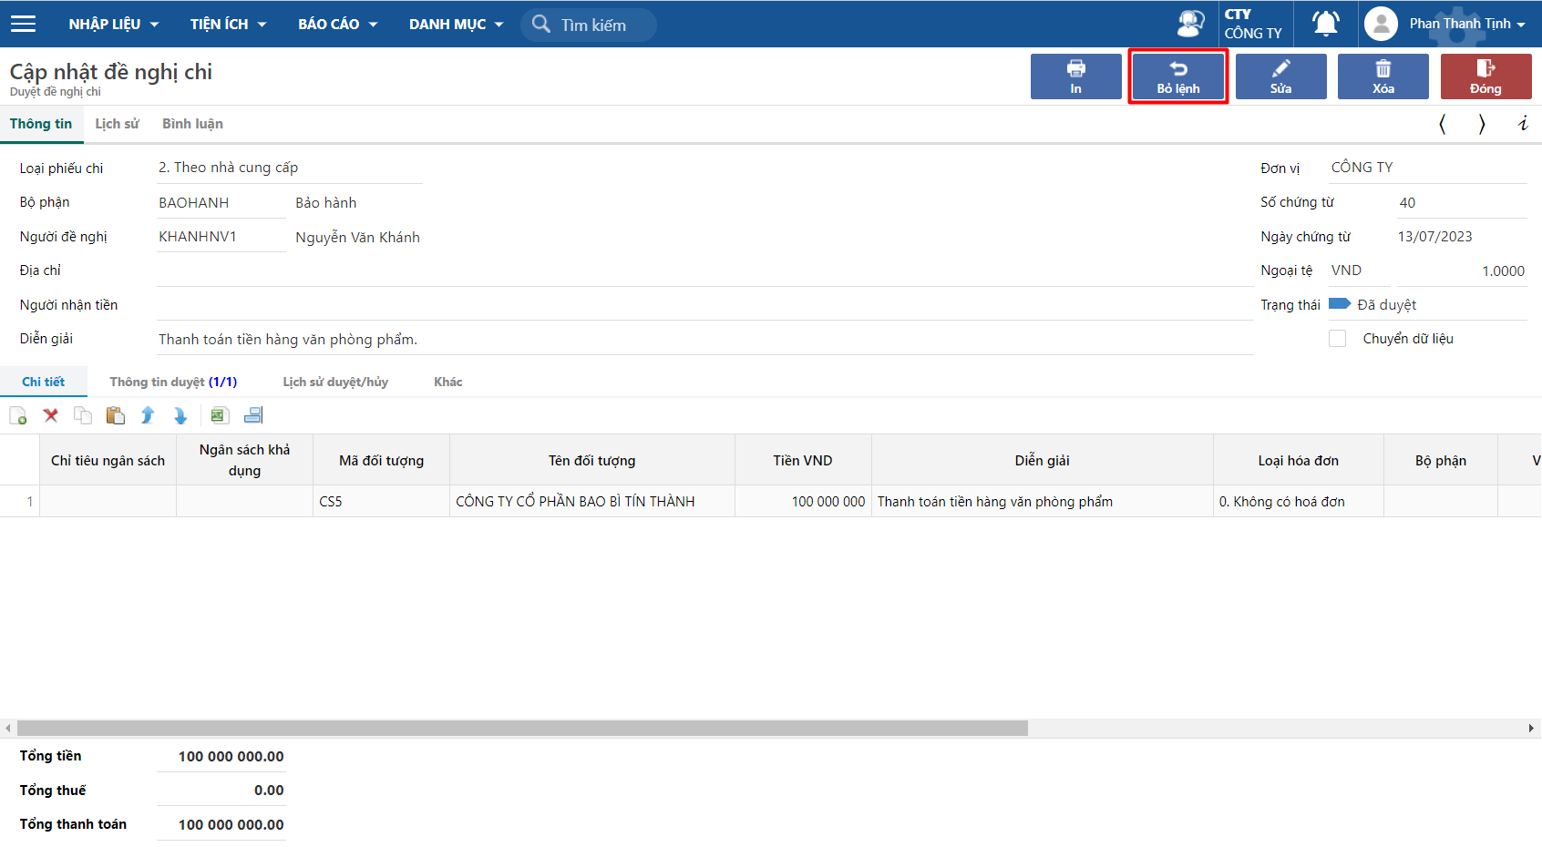Click the support agent headset icon
The width and height of the screenshot is (1542, 847).
coord(1190,24)
